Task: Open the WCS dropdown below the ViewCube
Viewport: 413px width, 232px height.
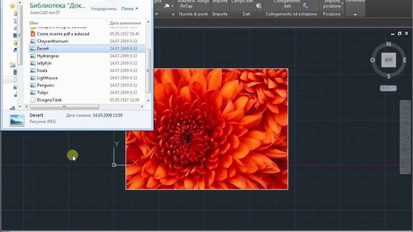Action: [x=388, y=88]
